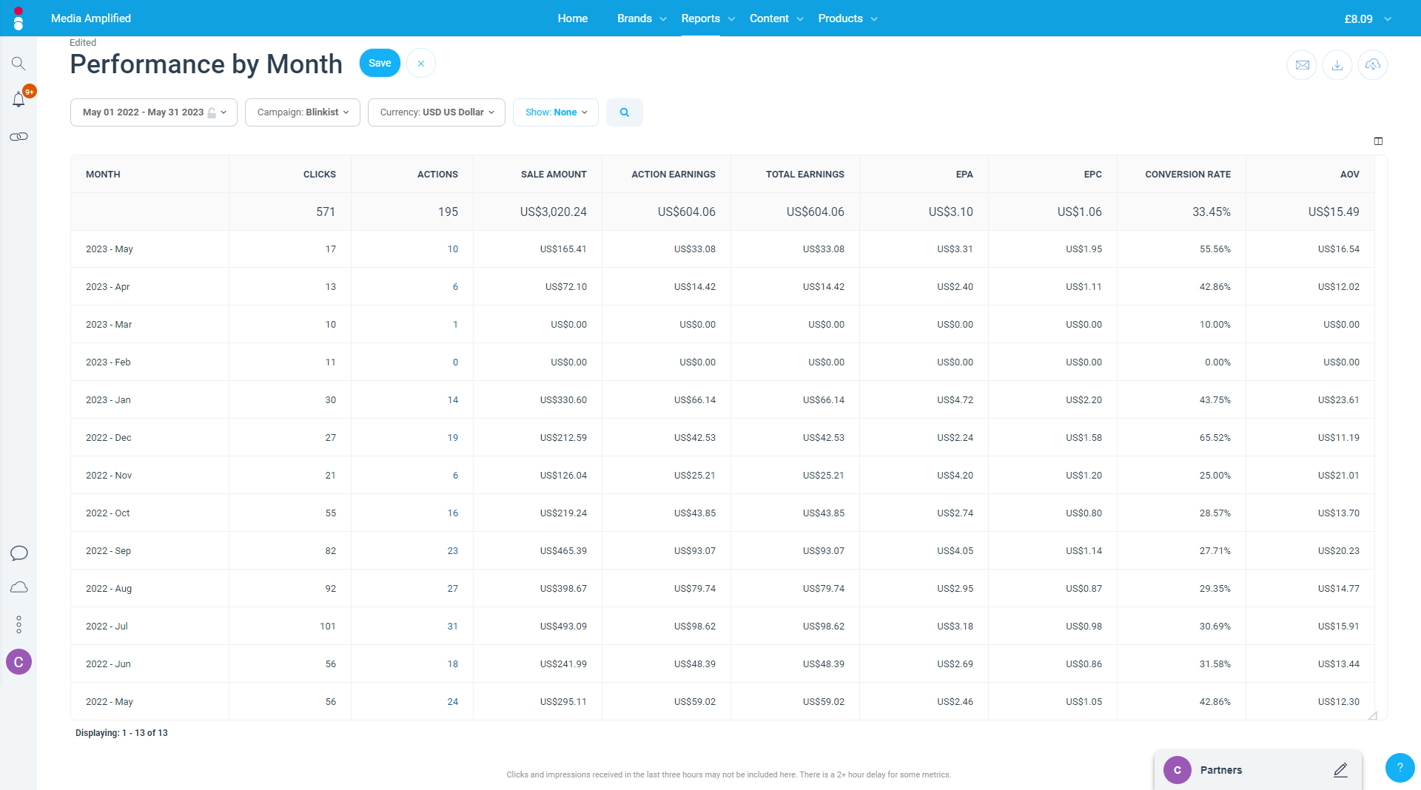Click the 31 actions link for 2022 - Jul

[452, 627]
